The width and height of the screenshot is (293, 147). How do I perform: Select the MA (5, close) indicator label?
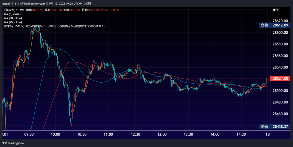pos(12,14)
